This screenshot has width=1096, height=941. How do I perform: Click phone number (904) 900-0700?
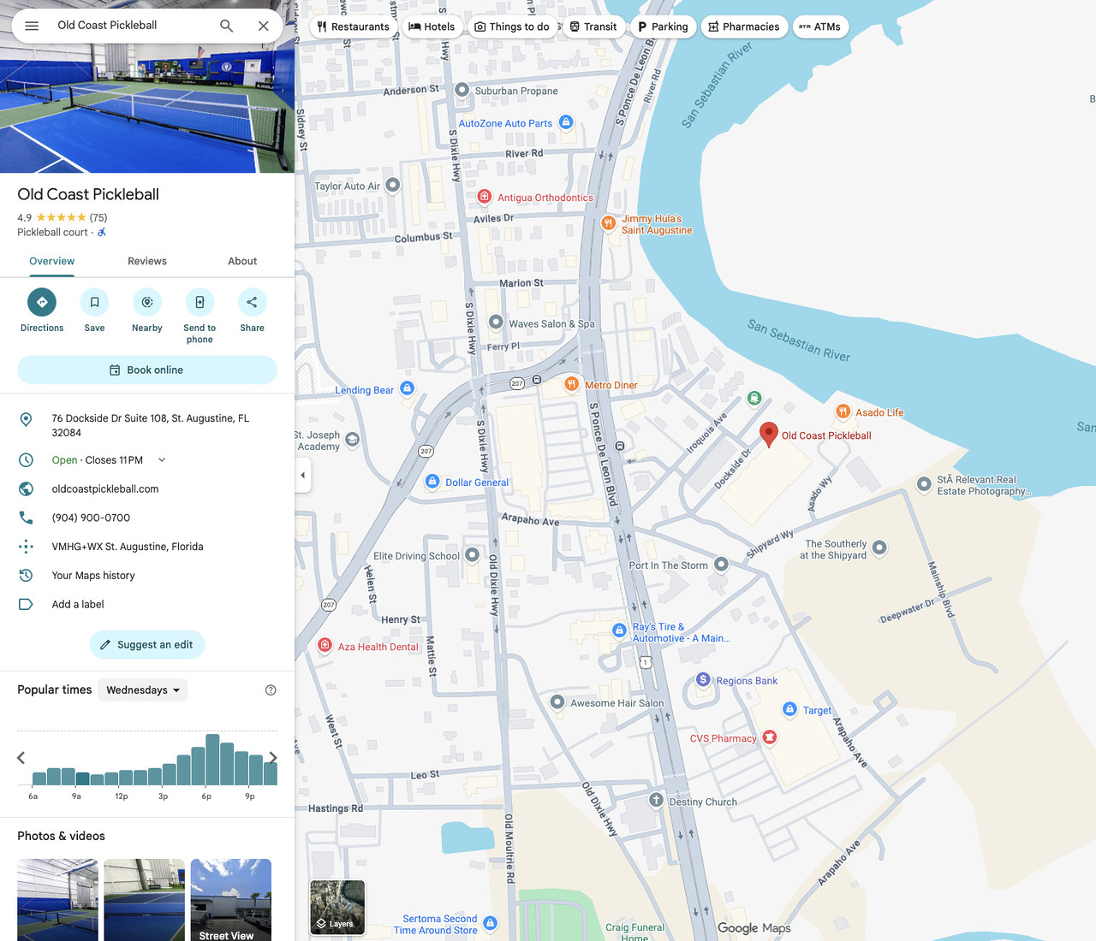pos(91,518)
